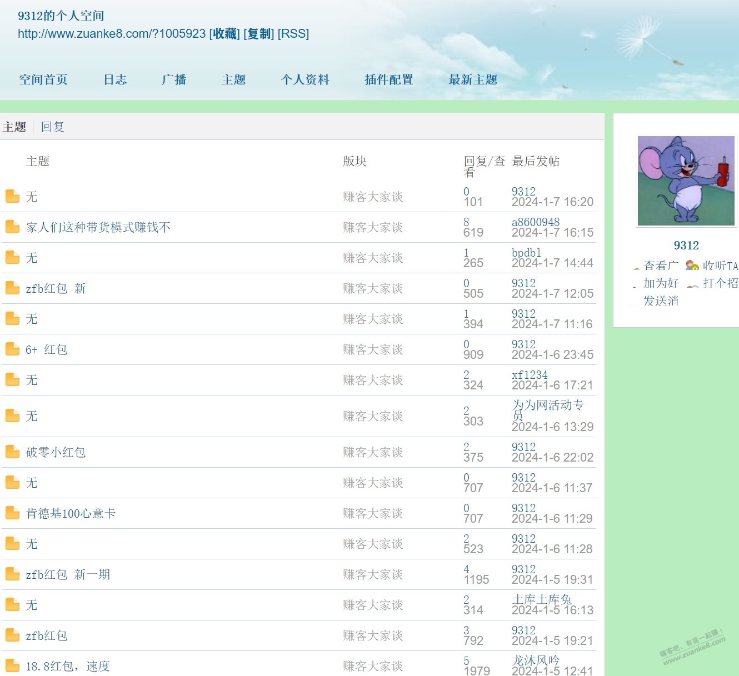Open the space URL zuanke8.com/?1005923
This screenshot has height=676, width=739.
tap(112, 33)
